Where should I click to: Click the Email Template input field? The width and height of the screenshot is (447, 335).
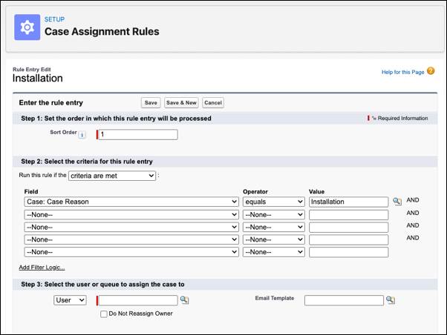344,301
